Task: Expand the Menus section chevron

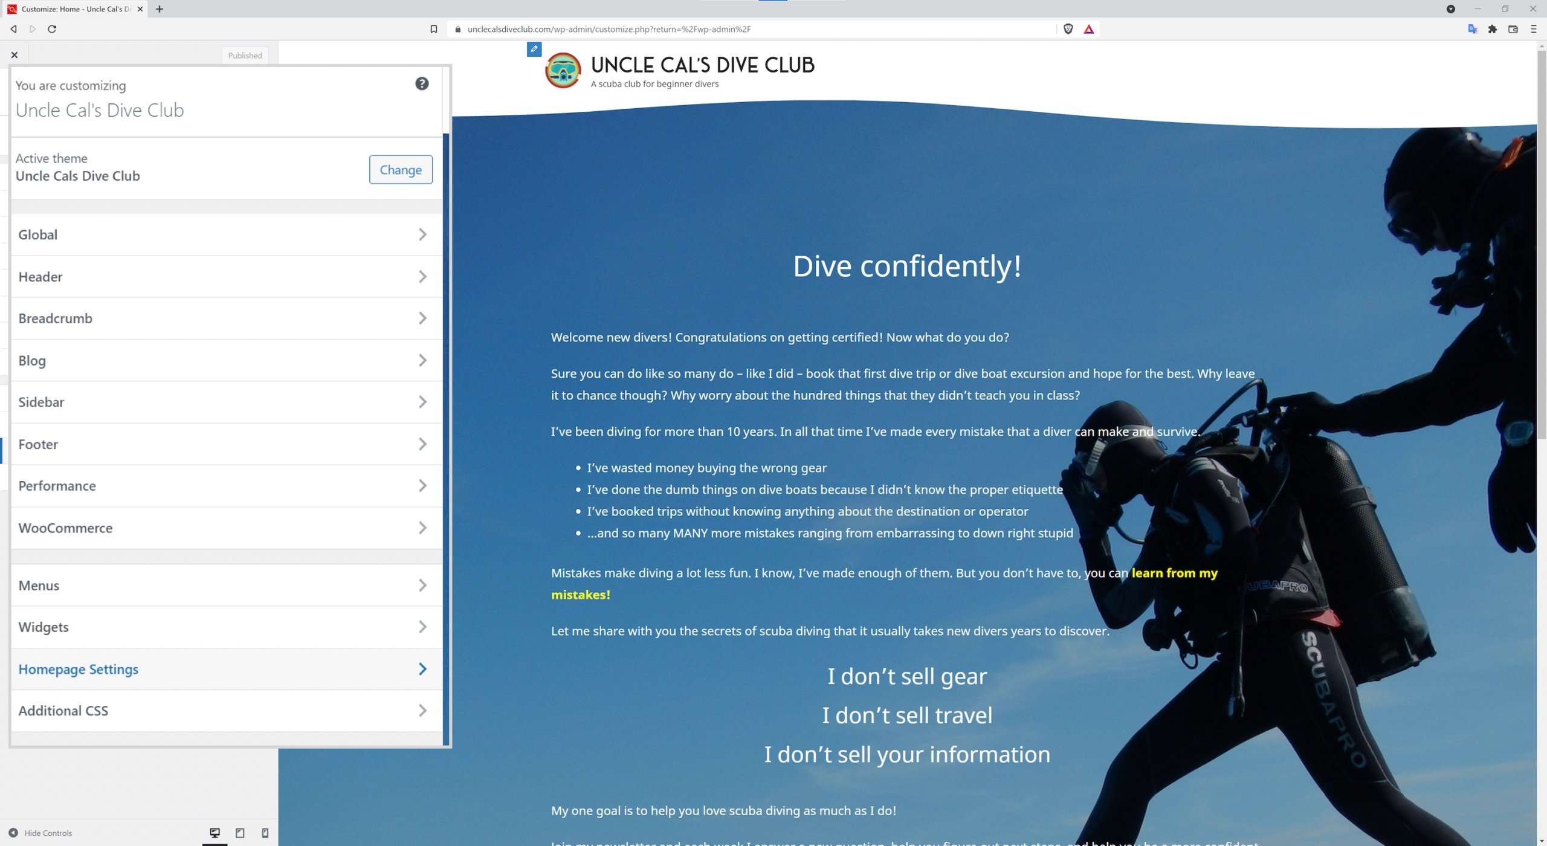Action: click(422, 586)
